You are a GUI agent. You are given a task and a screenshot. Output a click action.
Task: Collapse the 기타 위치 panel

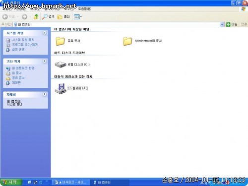coord(44,61)
